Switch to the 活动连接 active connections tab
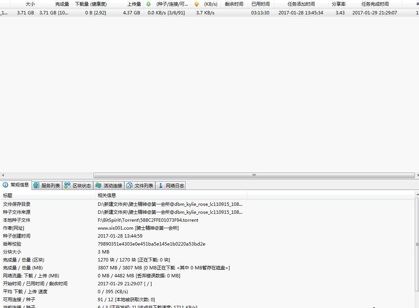419x308 pixels. click(x=109, y=185)
